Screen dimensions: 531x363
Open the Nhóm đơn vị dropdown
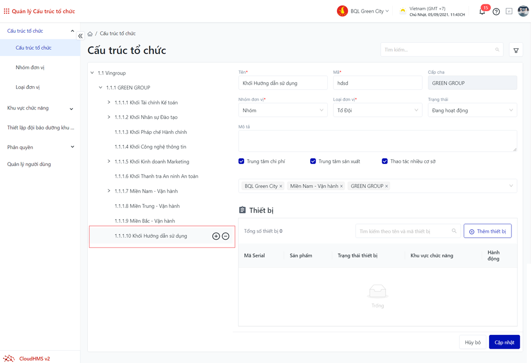pyautogui.click(x=283, y=111)
